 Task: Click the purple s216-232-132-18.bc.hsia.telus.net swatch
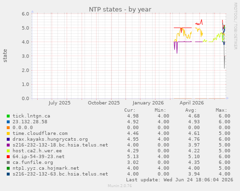coord(8,145)
